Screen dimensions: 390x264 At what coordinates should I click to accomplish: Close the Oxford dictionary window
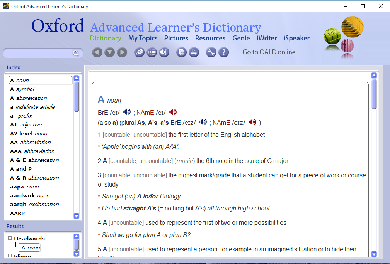coord(381,6)
